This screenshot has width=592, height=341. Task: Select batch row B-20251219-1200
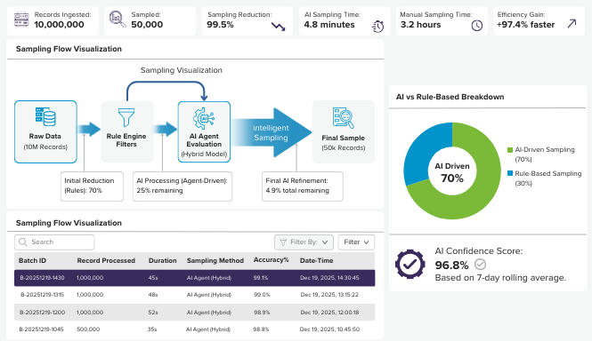coord(195,313)
